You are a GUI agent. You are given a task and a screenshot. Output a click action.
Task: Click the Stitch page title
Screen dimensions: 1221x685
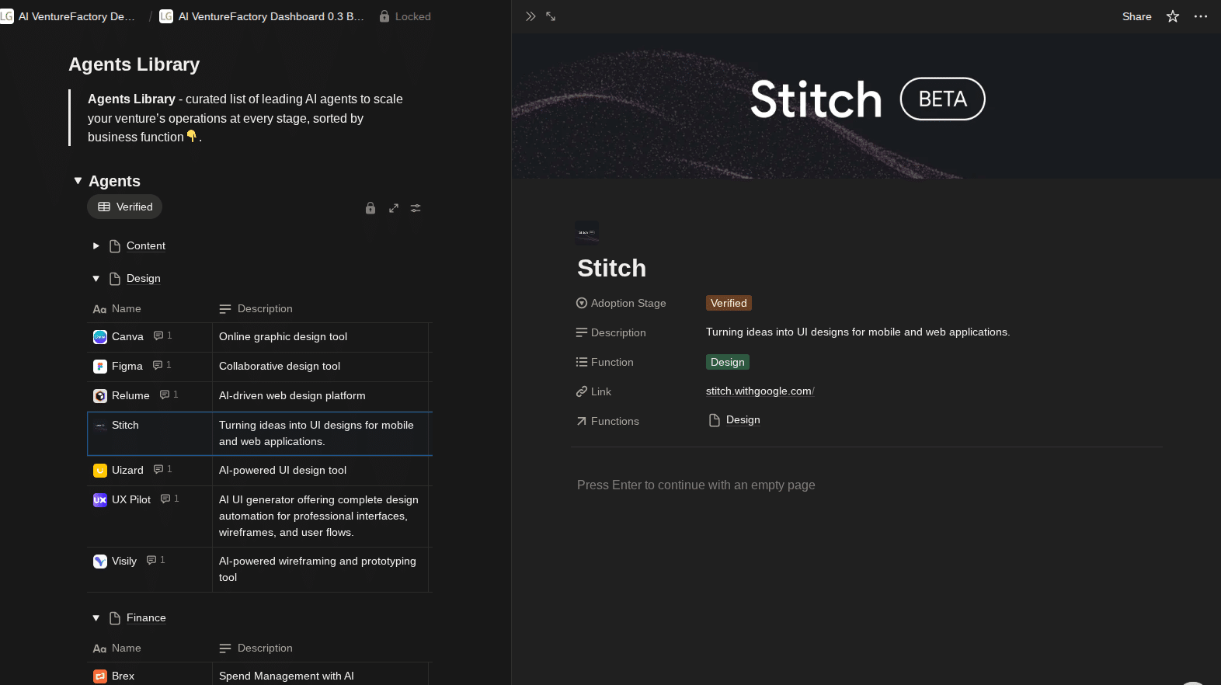point(611,268)
